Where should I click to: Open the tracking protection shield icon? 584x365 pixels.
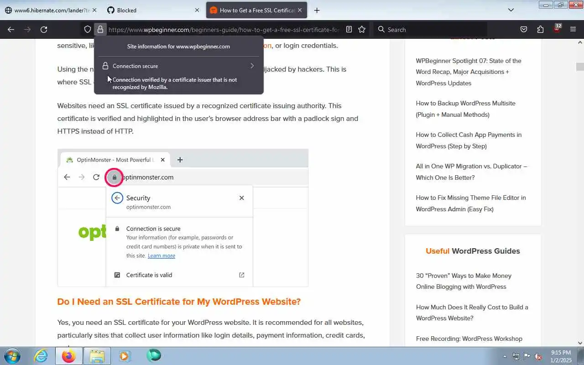(x=88, y=30)
